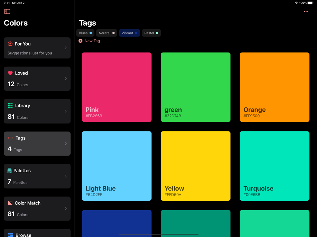Open the Loved section title
The width and height of the screenshot is (317, 237).
tap(22, 73)
